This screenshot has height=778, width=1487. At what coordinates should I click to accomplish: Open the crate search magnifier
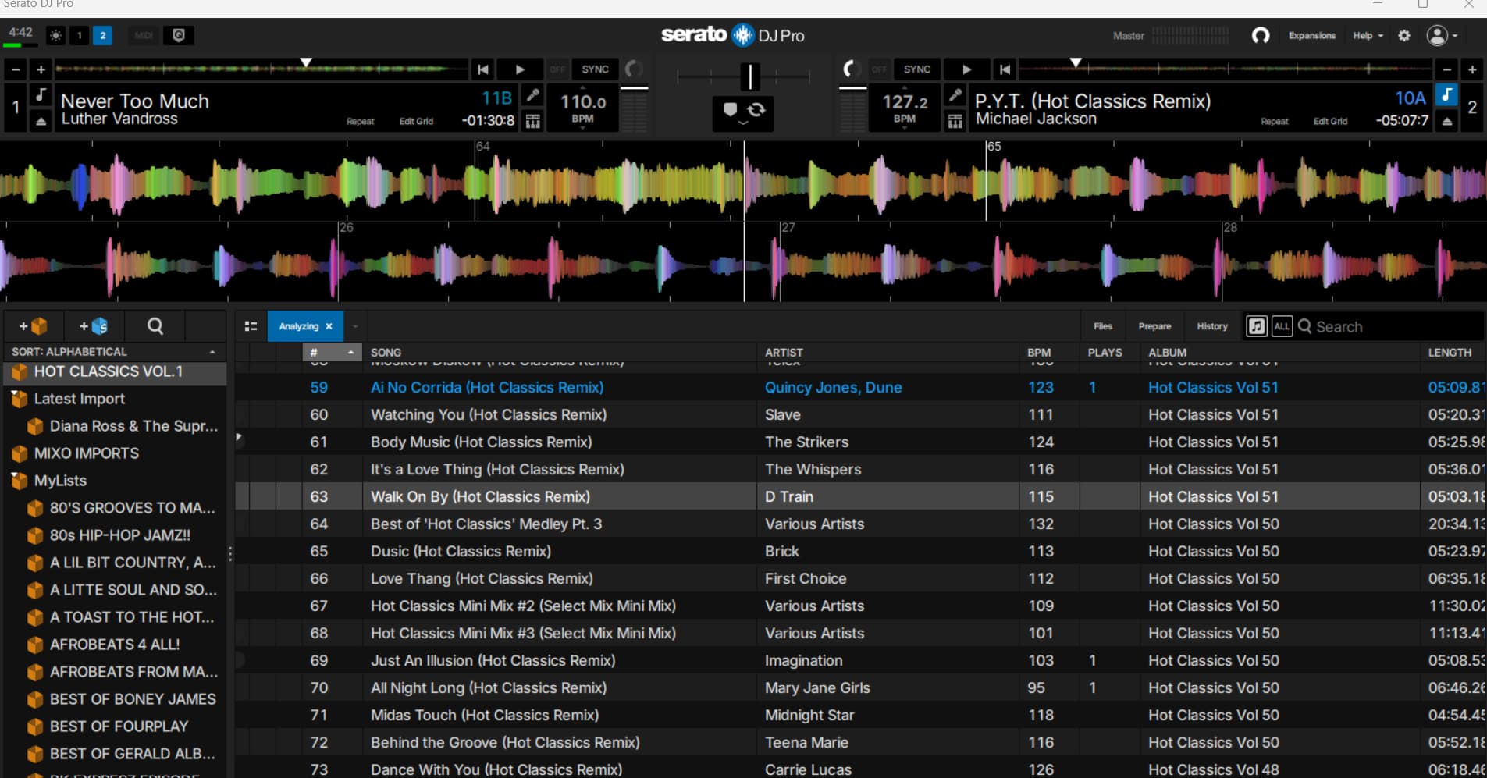(155, 326)
